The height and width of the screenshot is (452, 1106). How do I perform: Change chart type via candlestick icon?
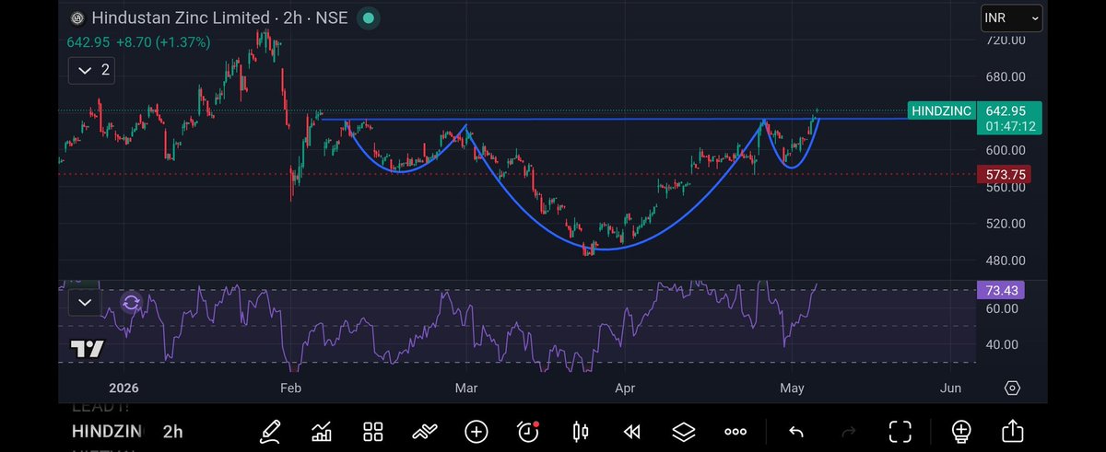pyautogui.click(x=580, y=431)
